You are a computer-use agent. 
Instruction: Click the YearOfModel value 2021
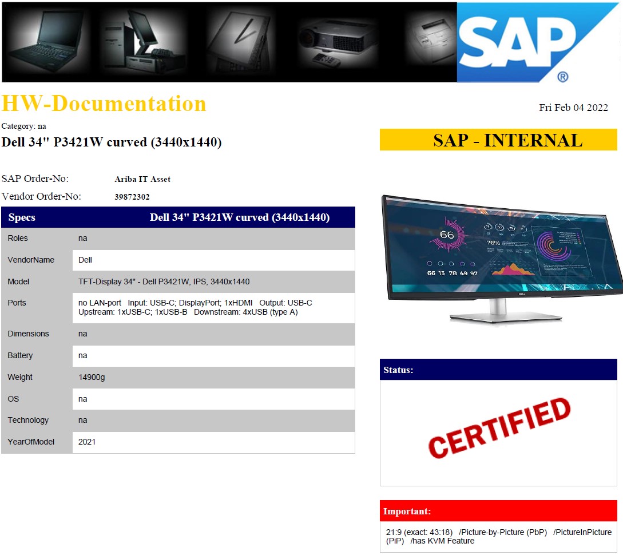[x=86, y=442]
